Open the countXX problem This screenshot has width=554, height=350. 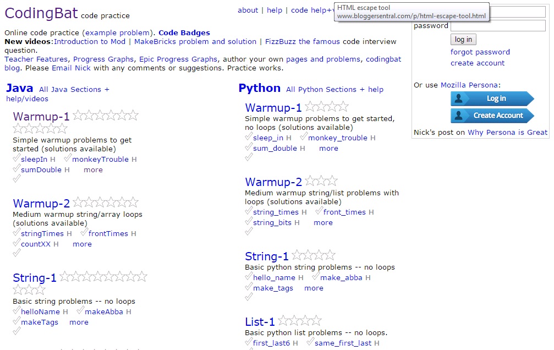click(x=36, y=244)
